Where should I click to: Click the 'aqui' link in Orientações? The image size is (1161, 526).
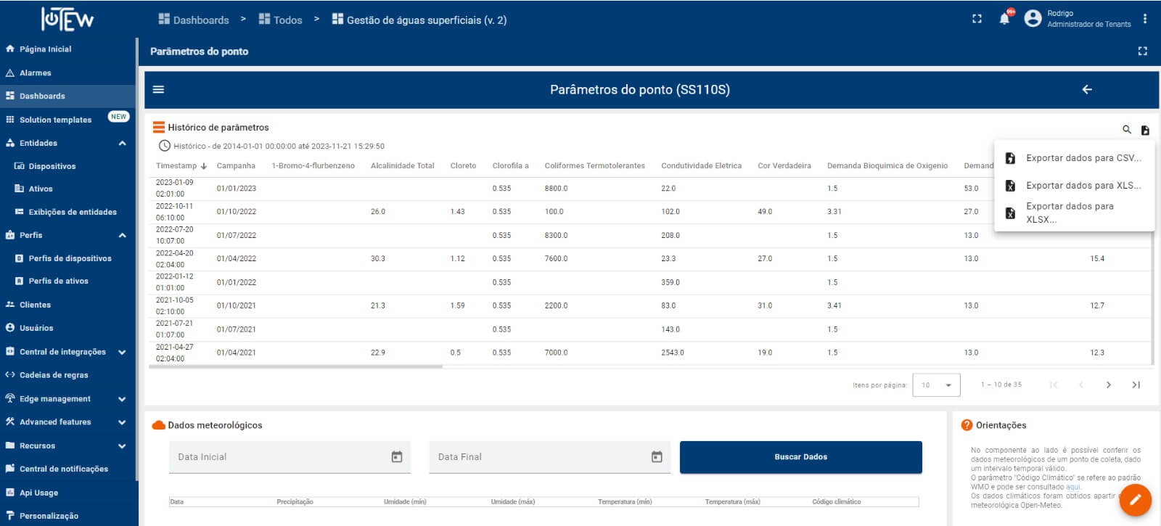[x=1072, y=487]
